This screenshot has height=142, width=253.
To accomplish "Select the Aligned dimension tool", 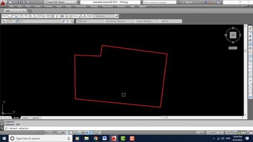I will pos(8,16).
